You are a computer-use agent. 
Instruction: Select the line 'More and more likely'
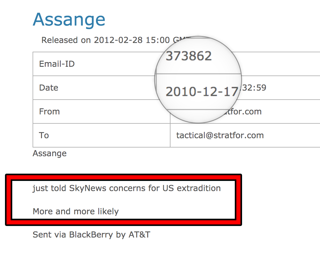[x=76, y=211]
